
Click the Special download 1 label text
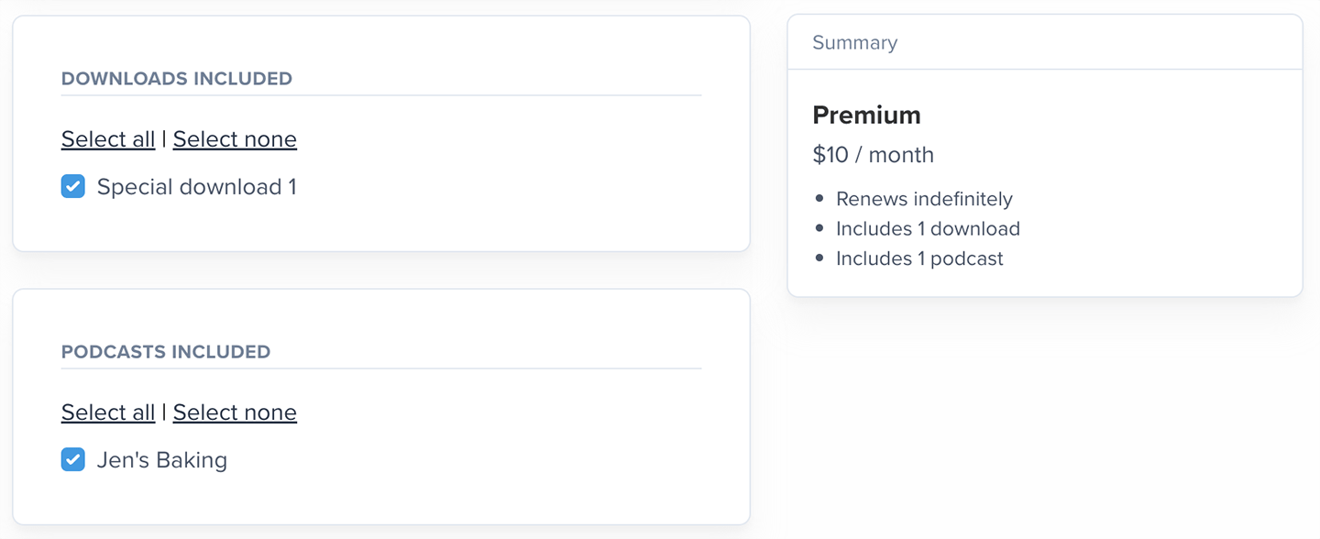click(196, 187)
